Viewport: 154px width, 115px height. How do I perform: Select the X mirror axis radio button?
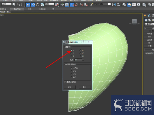click(x=71, y=50)
